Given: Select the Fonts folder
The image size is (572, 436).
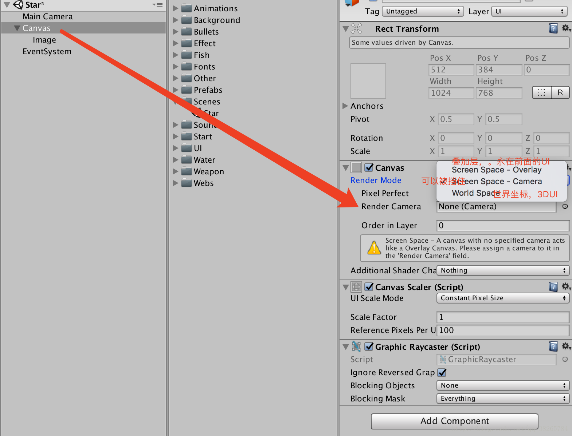Looking at the screenshot, I should (204, 67).
